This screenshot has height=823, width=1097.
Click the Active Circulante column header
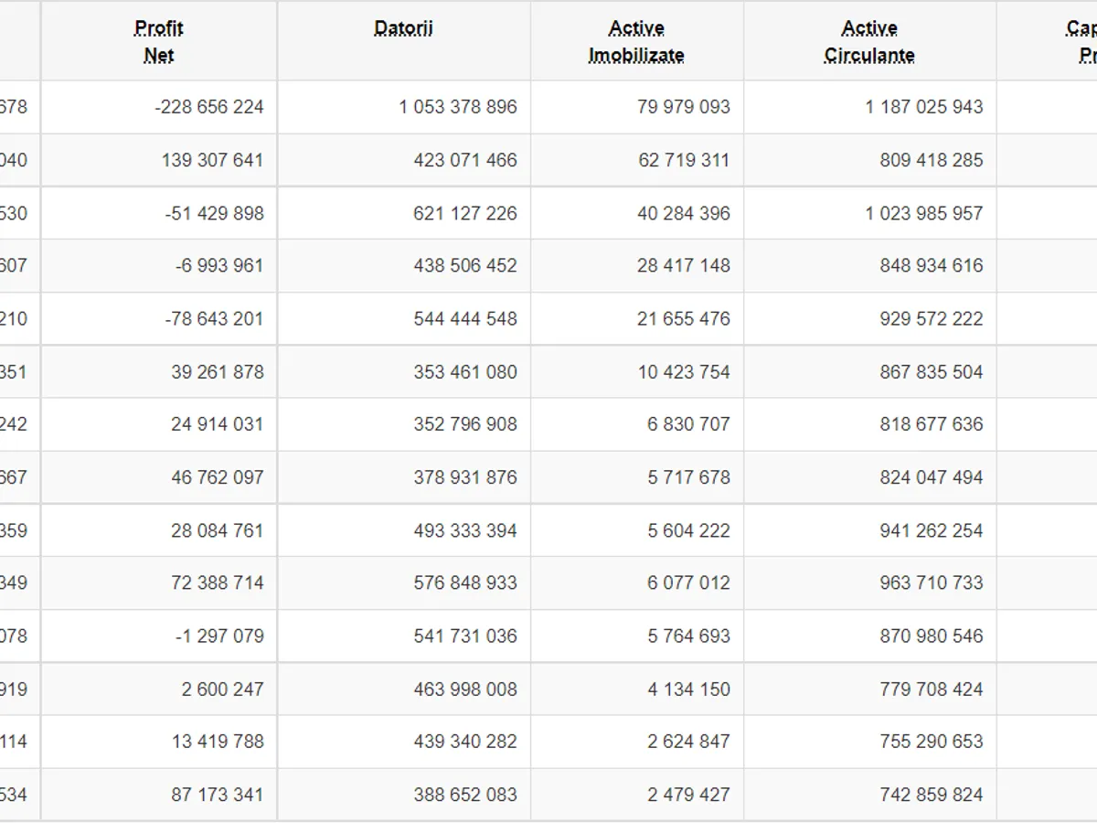[868, 42]
